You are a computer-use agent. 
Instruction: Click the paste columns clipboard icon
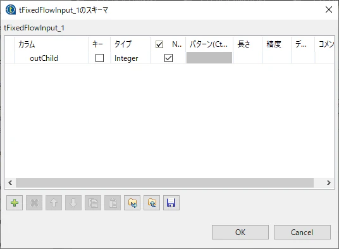tap(113, 203)
